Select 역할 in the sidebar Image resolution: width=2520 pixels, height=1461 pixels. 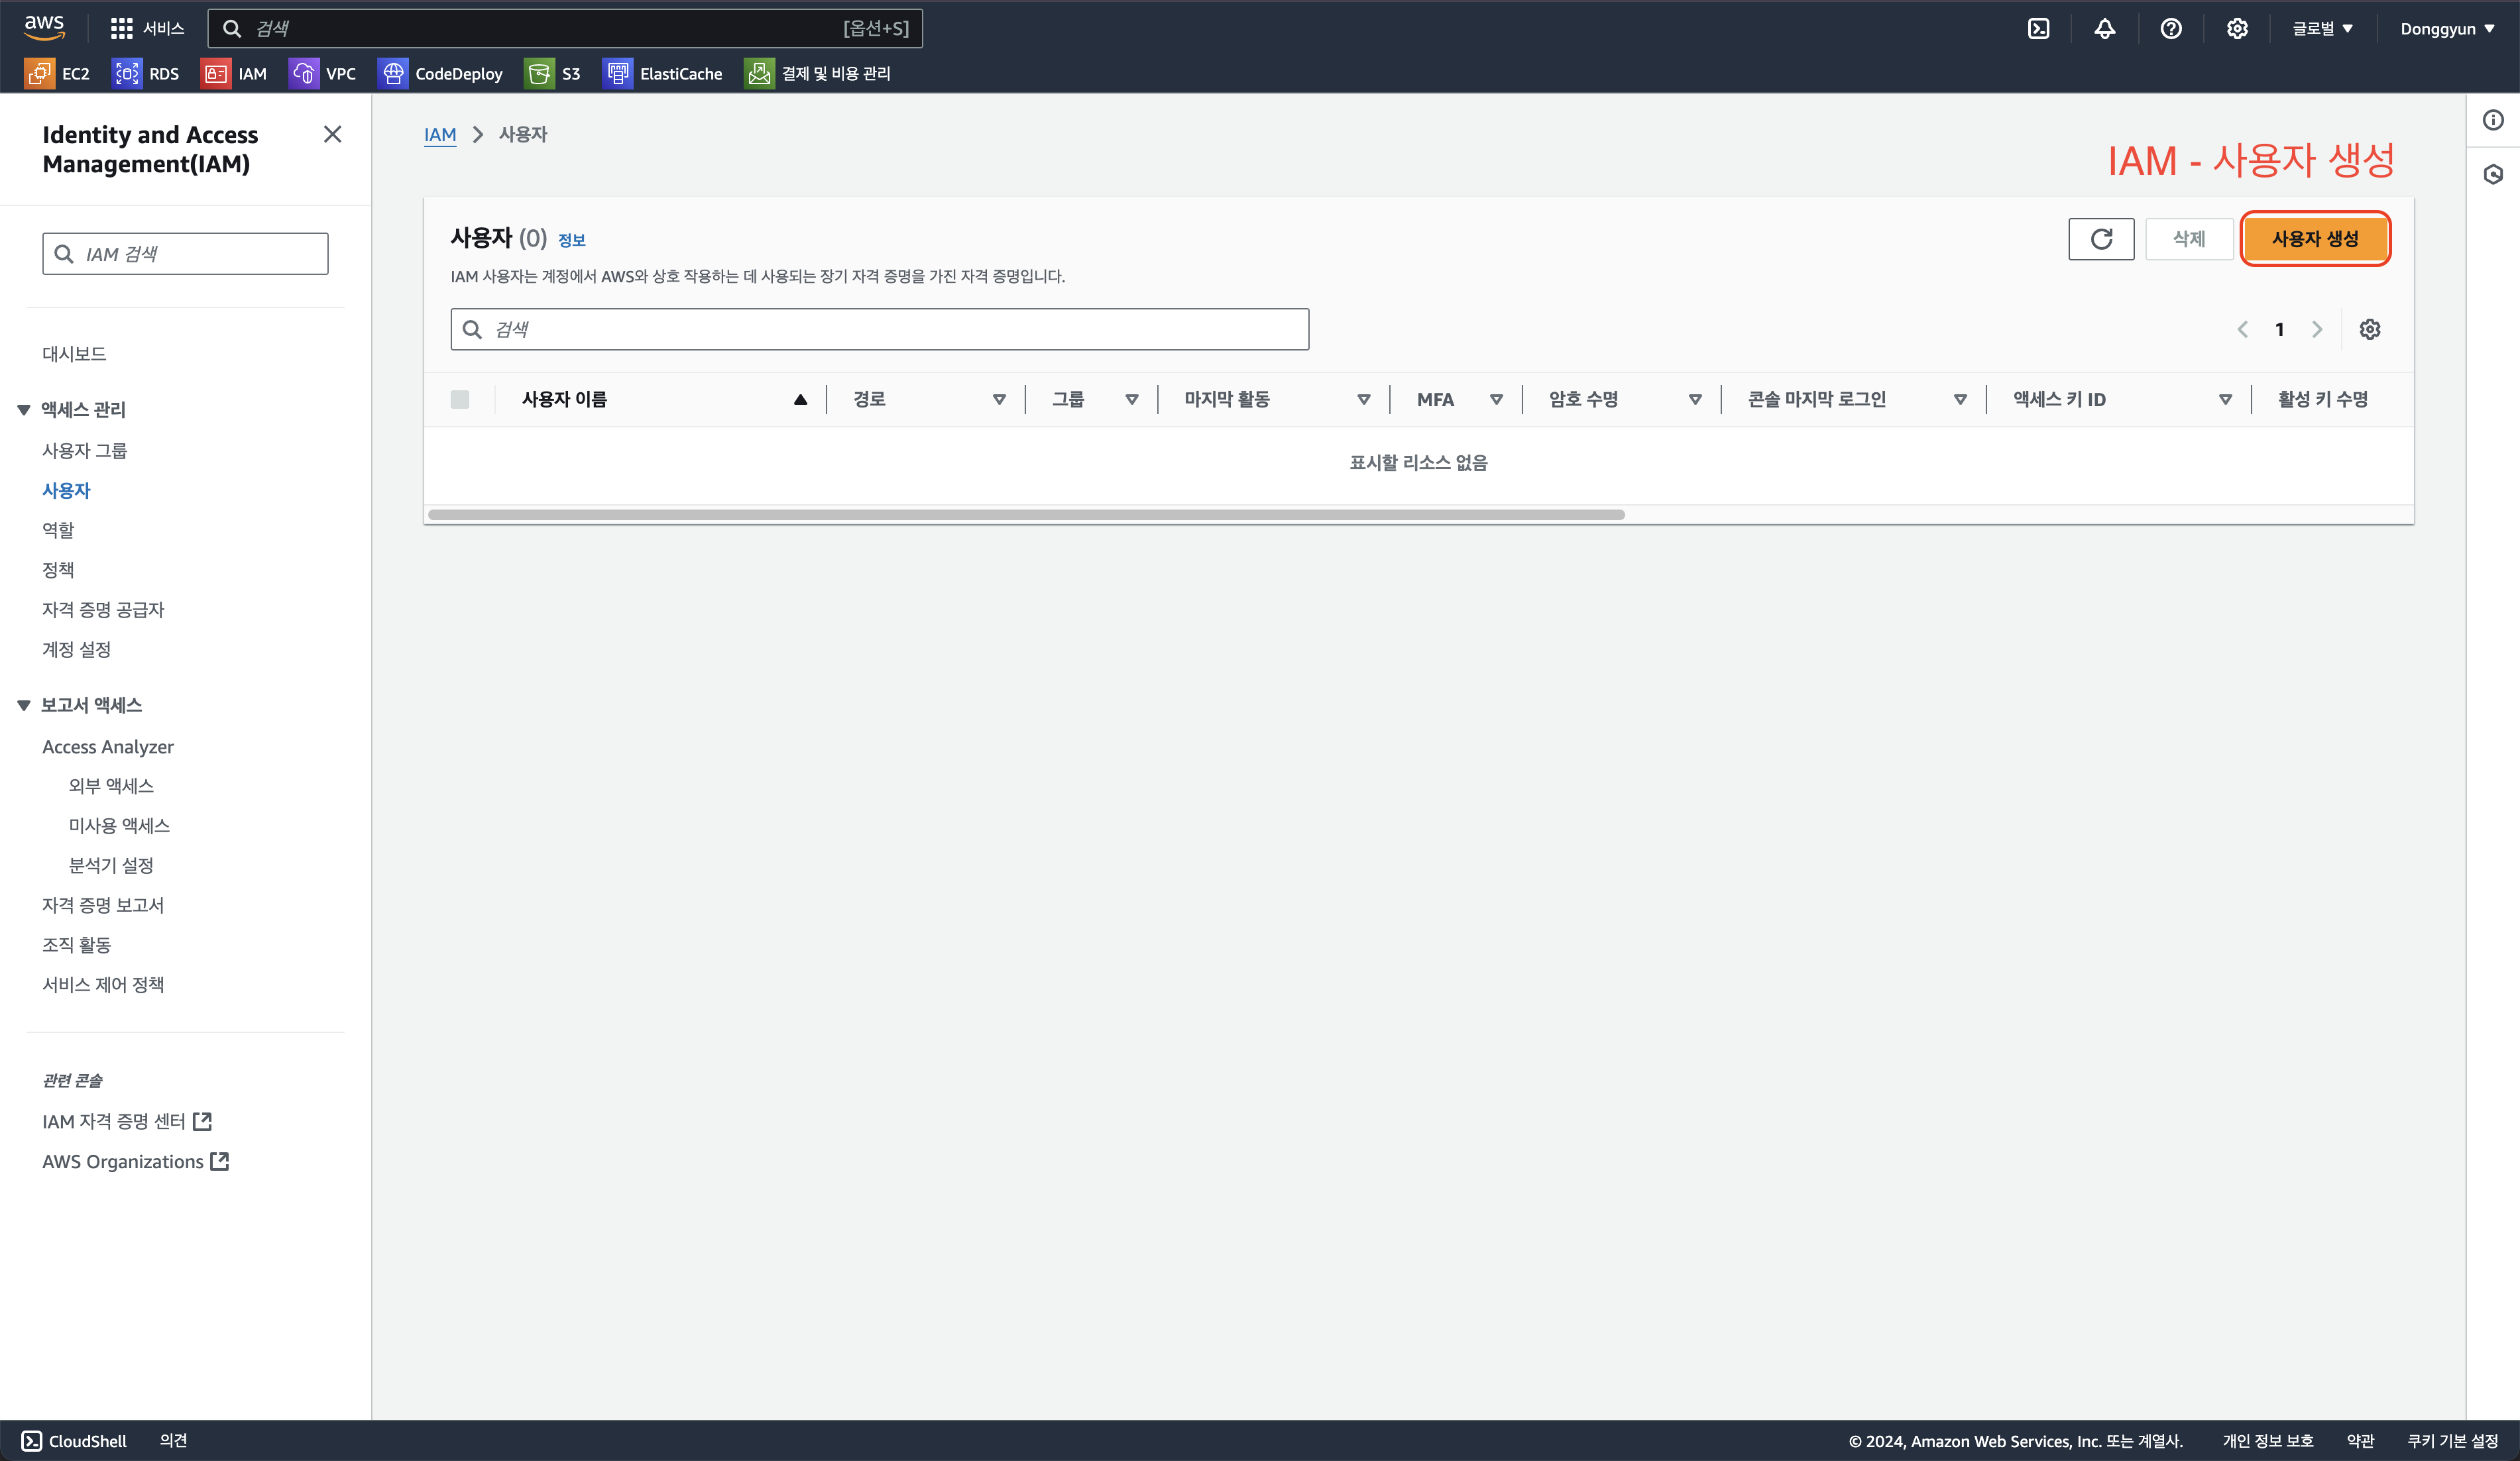pyautogui.click(x=58, y=530)
